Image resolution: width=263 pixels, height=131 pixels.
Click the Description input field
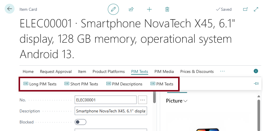(111, 111)
